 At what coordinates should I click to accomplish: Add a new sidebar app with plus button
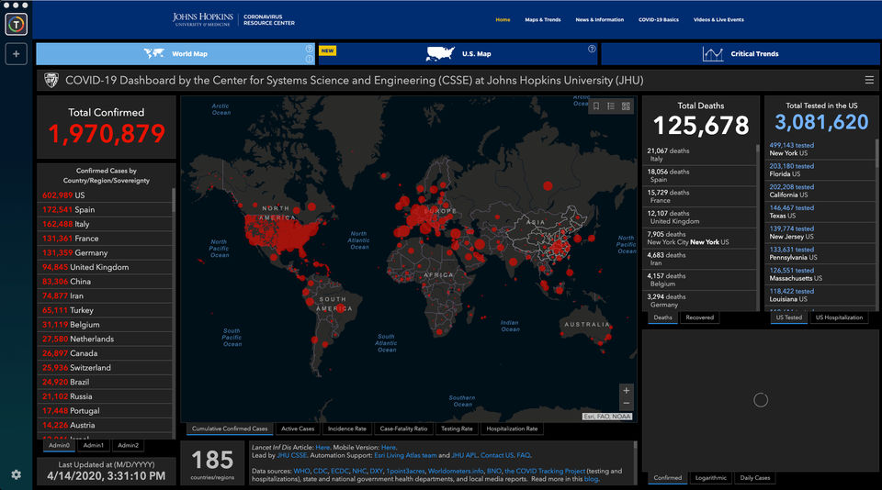point(16,54)
